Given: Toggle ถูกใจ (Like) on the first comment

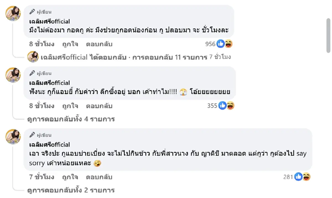Looking at the screenshot, I should (x=71, y=44).
